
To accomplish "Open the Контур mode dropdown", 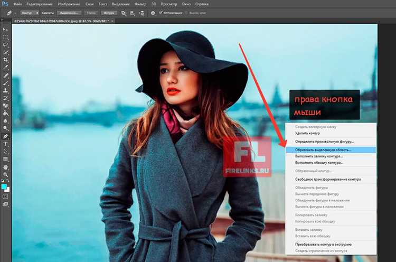I will (x=30, y=13).
